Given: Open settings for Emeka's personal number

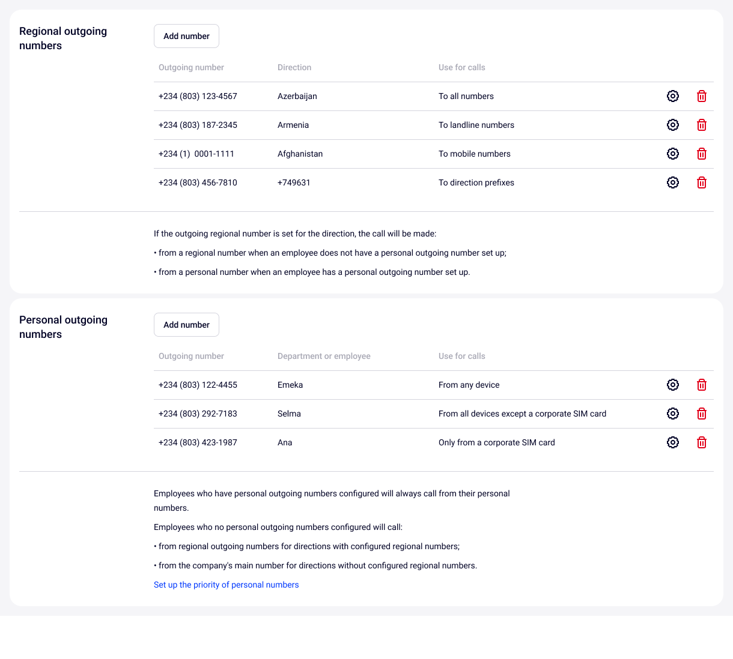Looking at the screenshot, I should [673, 385].
